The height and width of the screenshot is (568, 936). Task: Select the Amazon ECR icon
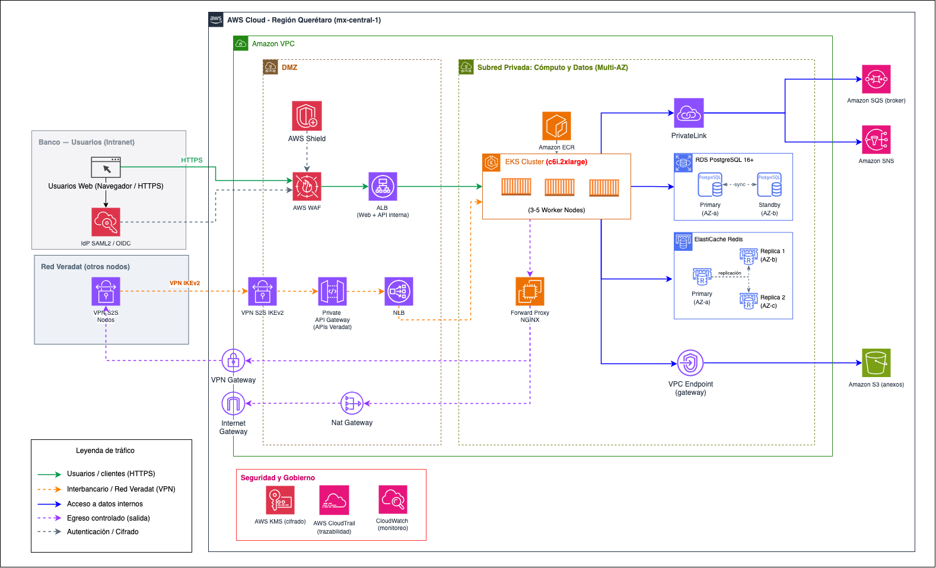(x=556, y=126)
